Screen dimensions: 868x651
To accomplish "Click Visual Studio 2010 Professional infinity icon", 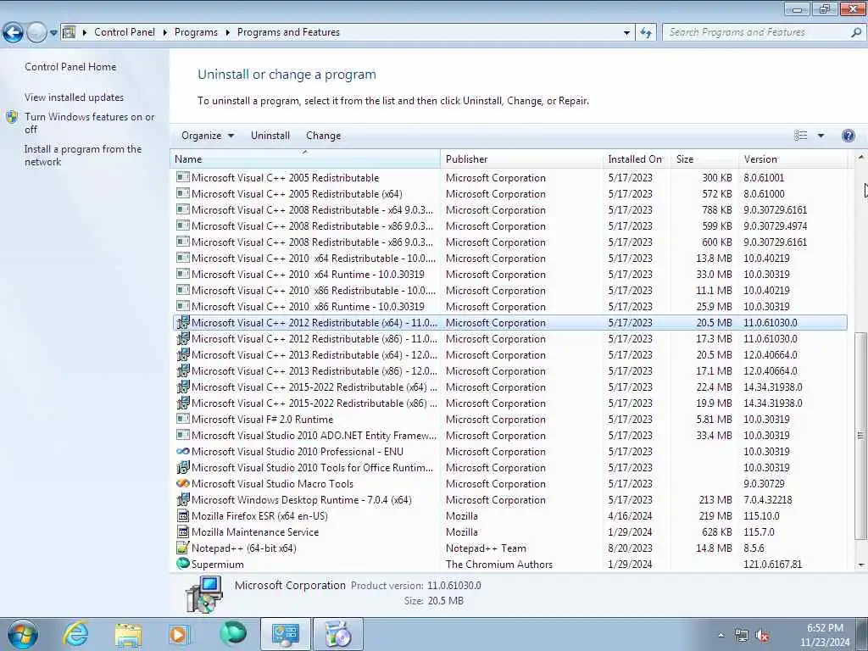I will point(183,451).
